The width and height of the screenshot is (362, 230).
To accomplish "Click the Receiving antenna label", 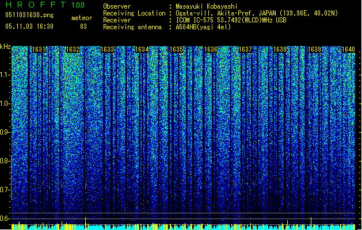I will click(x=132, y=27).
